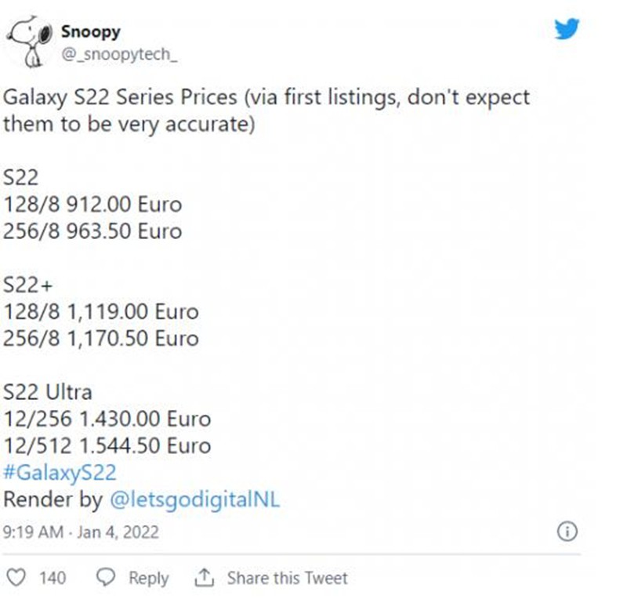This screenshot has width=627, height=599.
Task: Open the @_snoopytech_ handle link
Action: coord(119,54)
